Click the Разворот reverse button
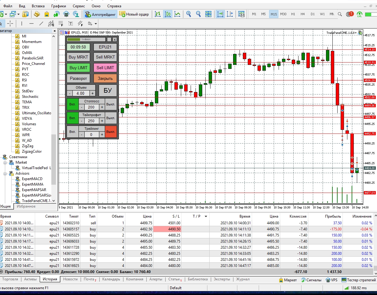The width and height of the screenshot is (377, 295). point(79,78)
